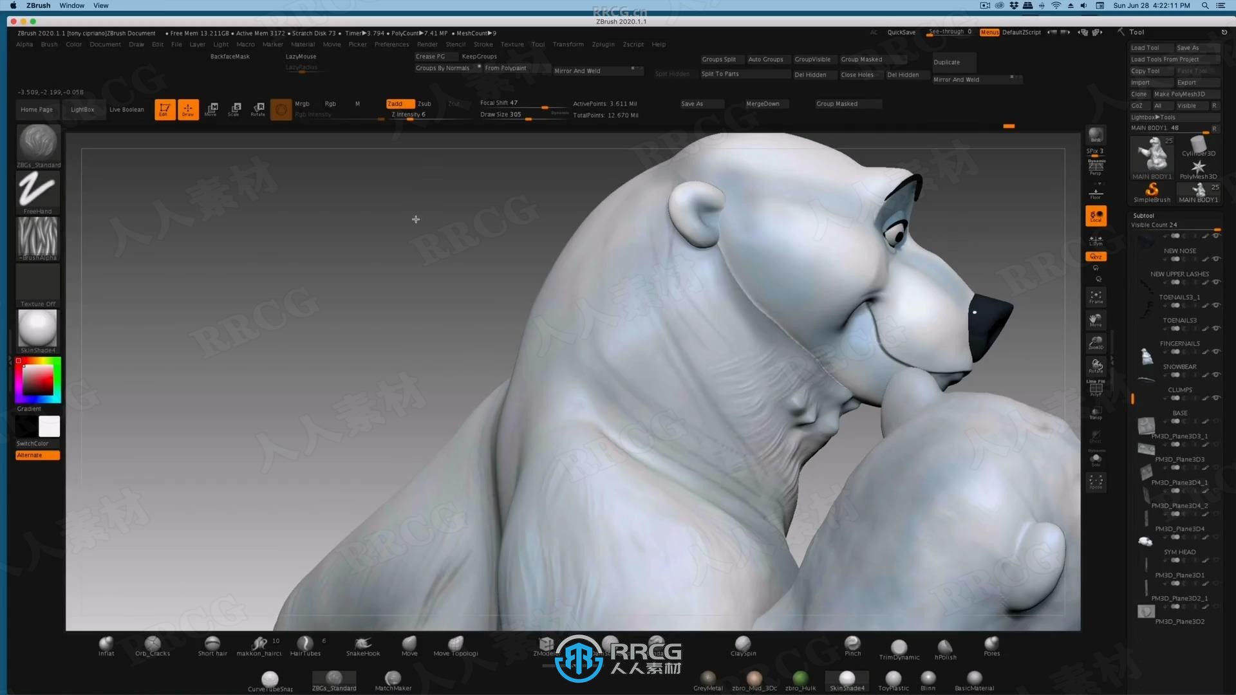
Task: Open the FreeHand stroke selector
Action: 38,192
